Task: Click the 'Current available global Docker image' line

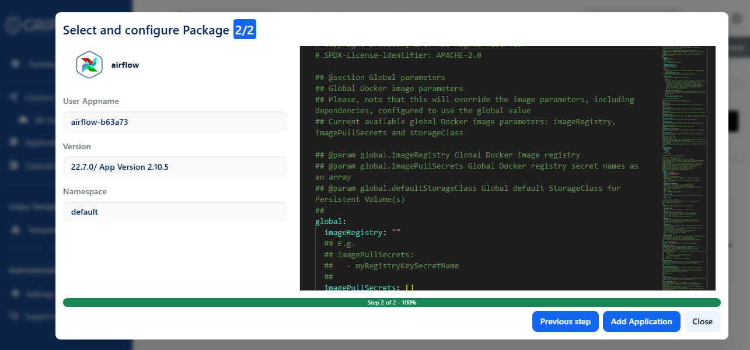Action: coord(465,127)
